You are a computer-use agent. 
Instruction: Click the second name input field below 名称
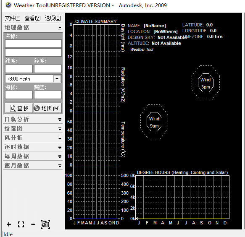(x=33, y=52)
